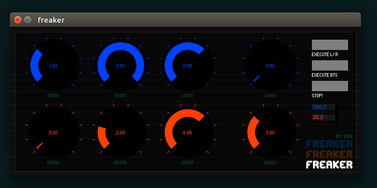Click the gray EXECUTE L/R button
Screen dimensions: 377x188
[329, 45]
